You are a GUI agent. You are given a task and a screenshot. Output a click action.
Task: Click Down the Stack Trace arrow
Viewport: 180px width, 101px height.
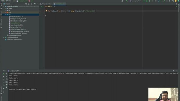7,77
